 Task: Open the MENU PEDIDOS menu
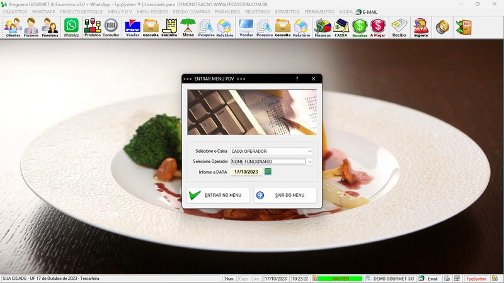(152, 12)
